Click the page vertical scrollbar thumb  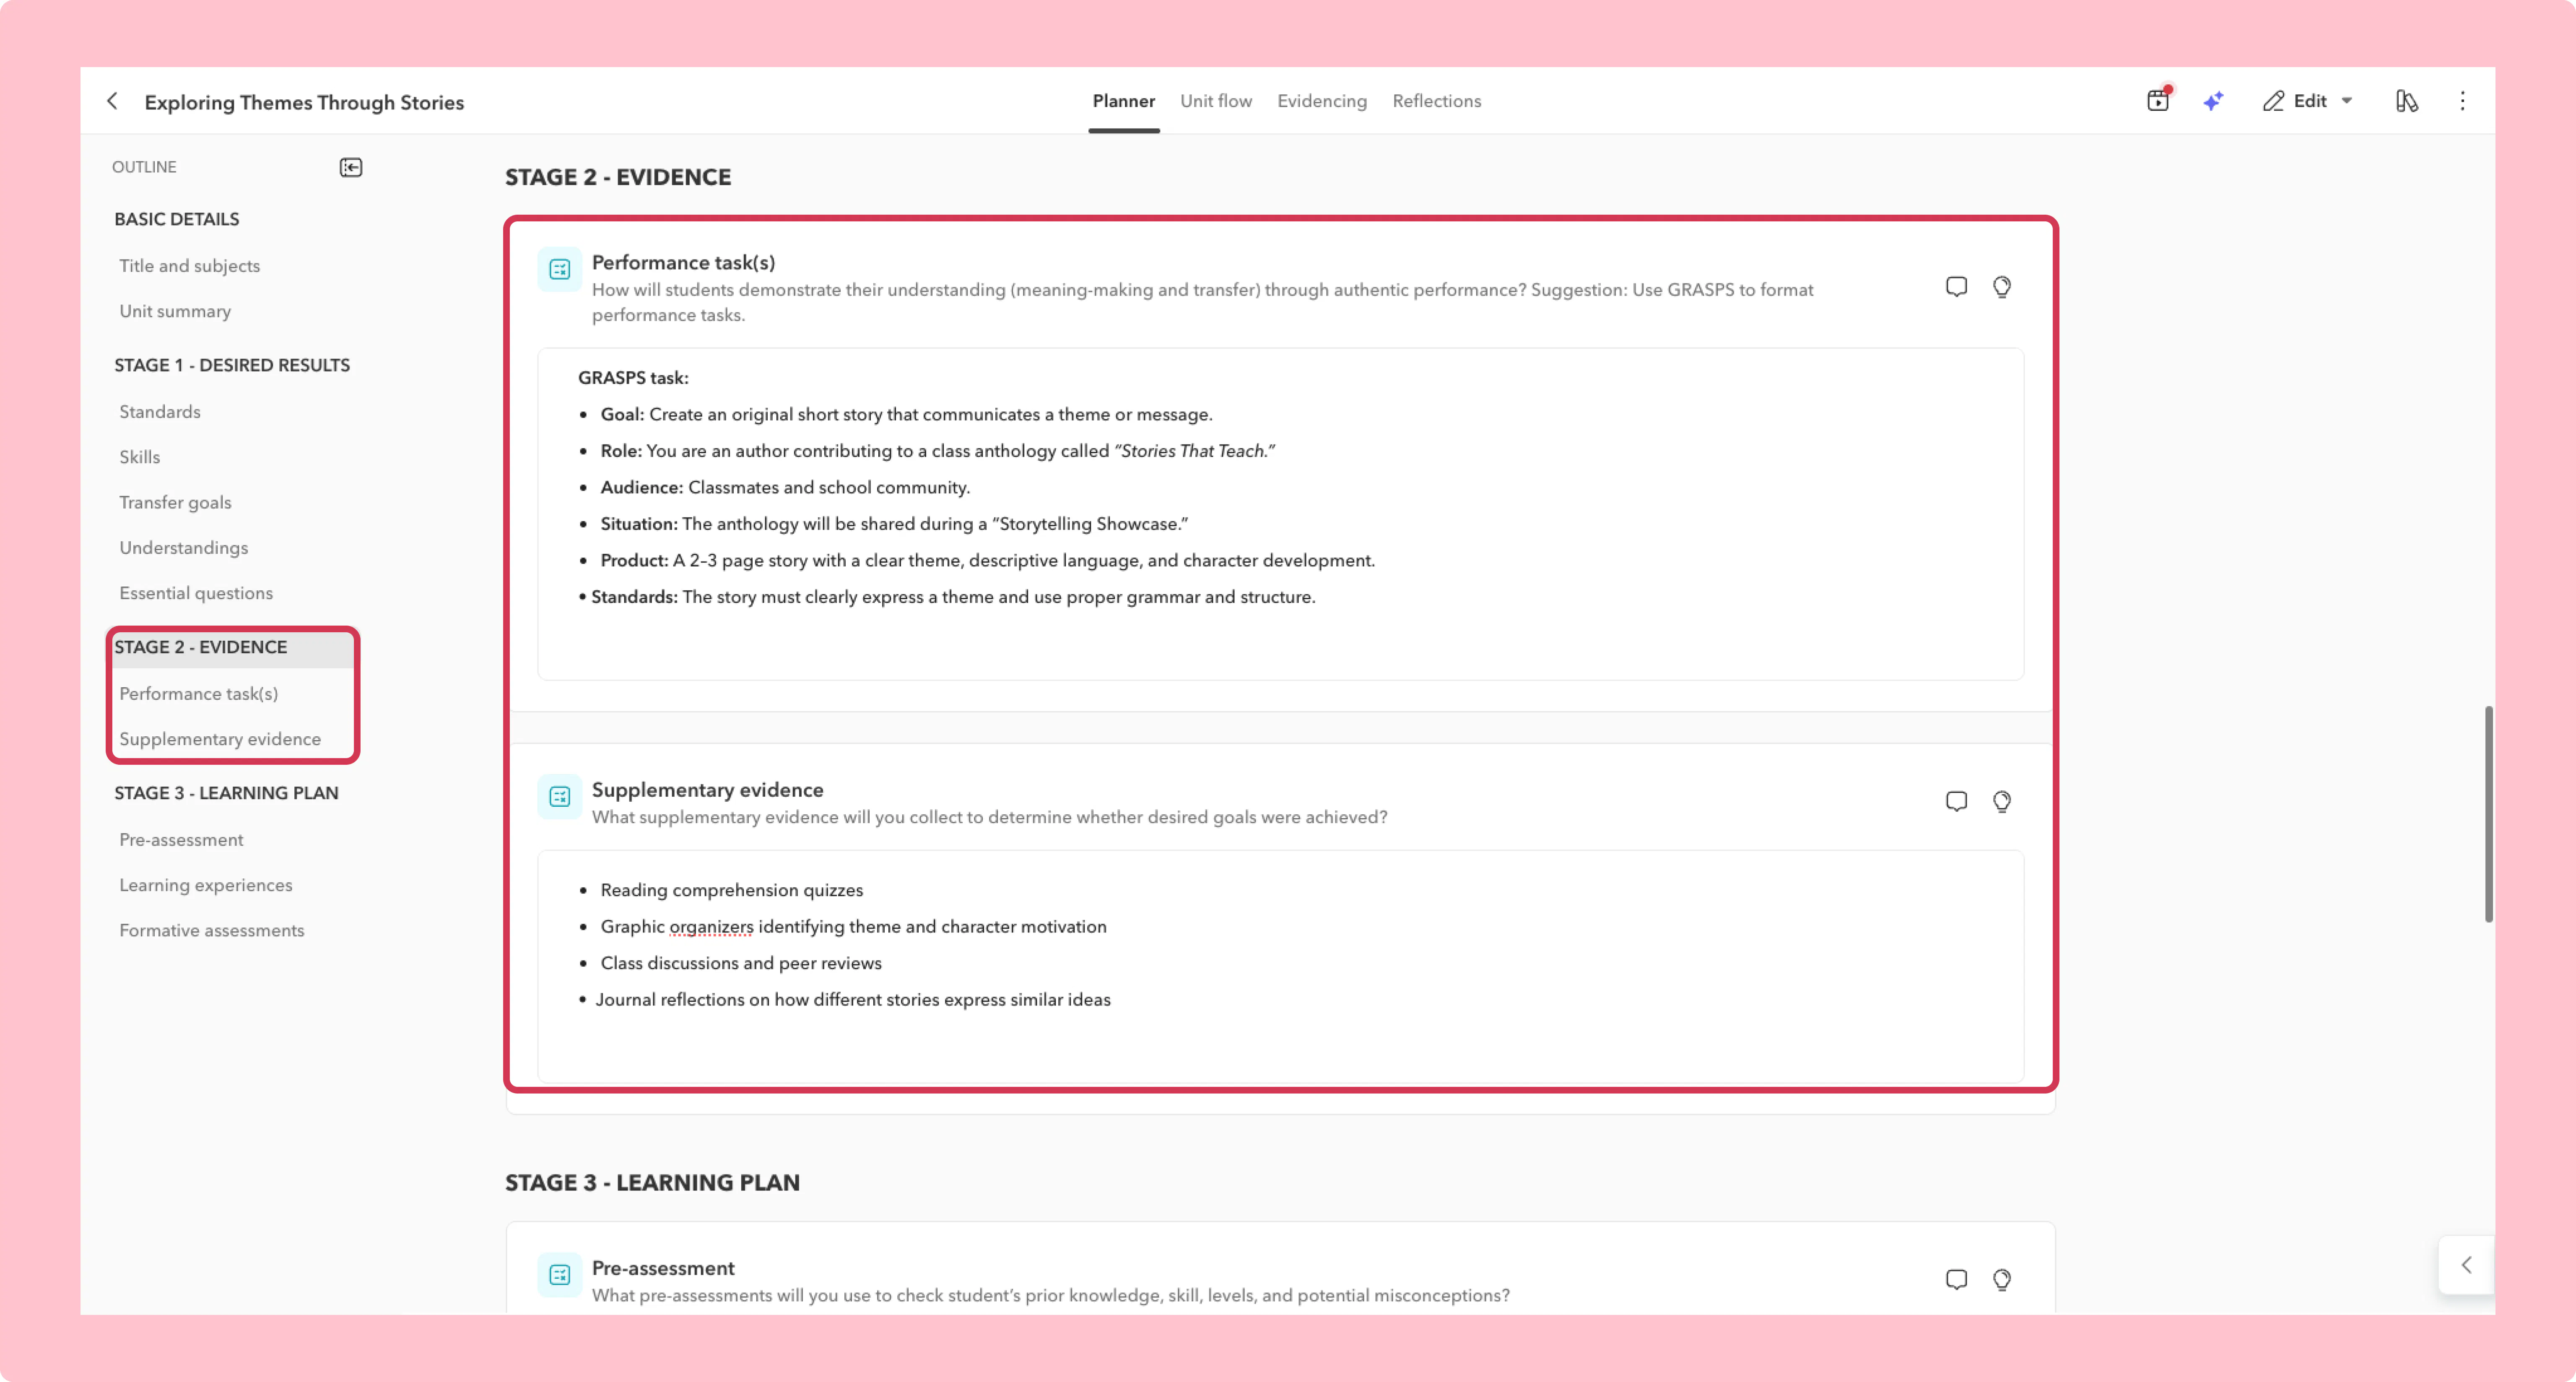pos(2488,814)
